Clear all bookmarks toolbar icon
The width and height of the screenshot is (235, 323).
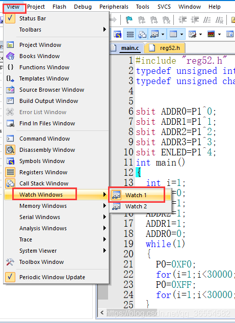pyautogui.click(x=166, y=20)
